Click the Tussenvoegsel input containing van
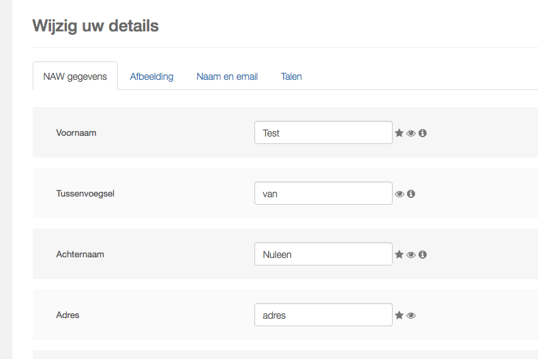 pyautogui.click(x=323, y=194)
